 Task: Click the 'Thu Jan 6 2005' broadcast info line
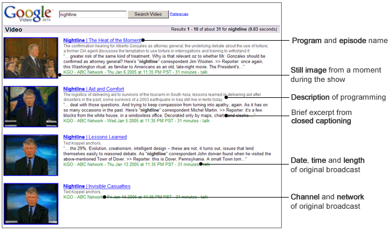[135, 72]
